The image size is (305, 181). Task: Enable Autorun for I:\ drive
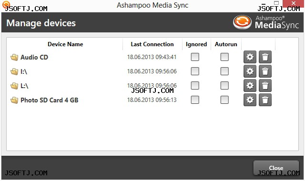[x=224, y=71]
